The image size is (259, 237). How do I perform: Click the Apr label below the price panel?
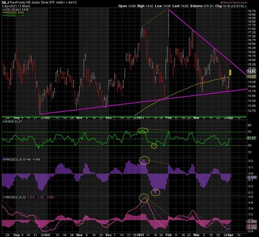230,118
